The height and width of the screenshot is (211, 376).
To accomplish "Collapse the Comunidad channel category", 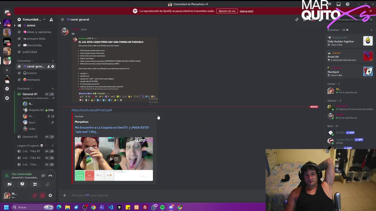I will point(25,61).
